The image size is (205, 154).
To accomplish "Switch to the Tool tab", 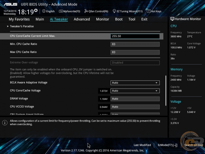I will [132, 19].
